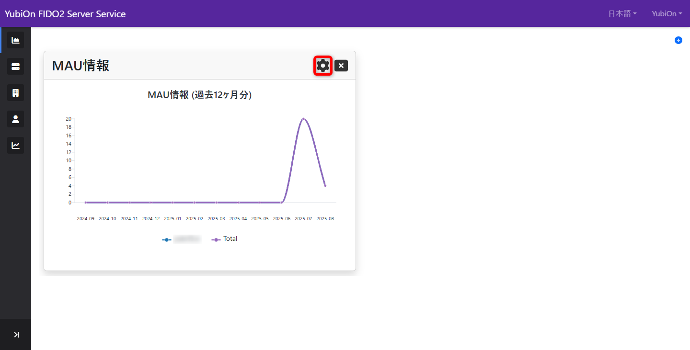Screen dimensions: 690x350
Task: Click the y-axis value 10
Action: (x=69, y=161)
